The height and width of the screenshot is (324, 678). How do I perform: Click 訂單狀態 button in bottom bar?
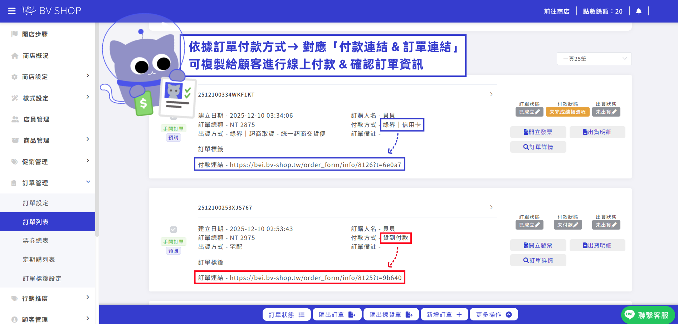287,315
